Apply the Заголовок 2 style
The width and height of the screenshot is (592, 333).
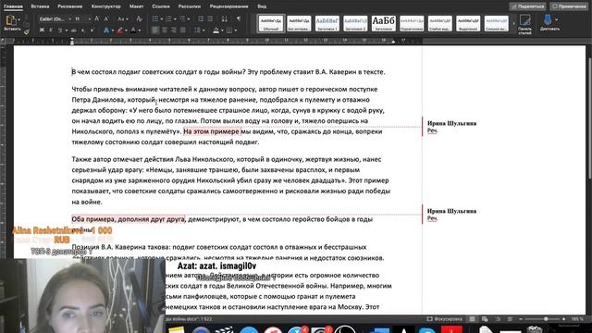pyautogui.click(x=355, y=23)
